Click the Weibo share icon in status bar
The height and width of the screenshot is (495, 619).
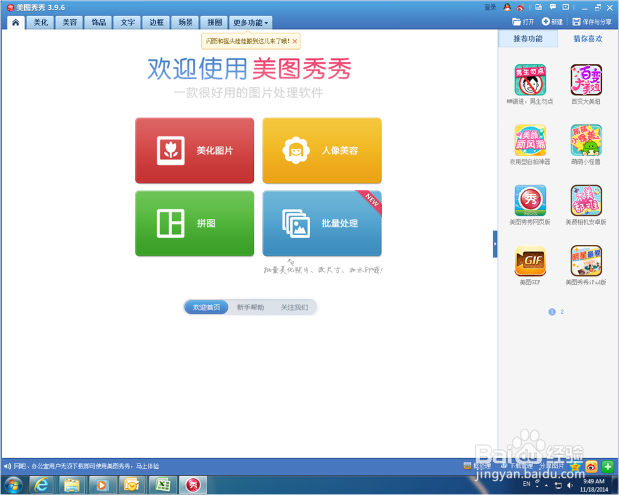click(591, 467)
